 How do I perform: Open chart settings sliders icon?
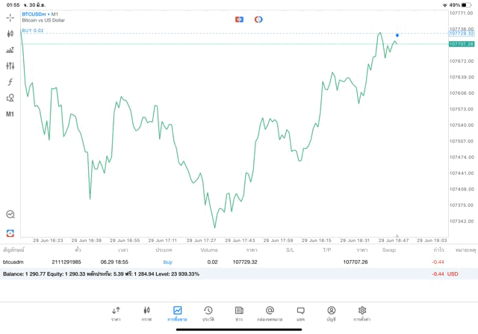coord(10,66)
